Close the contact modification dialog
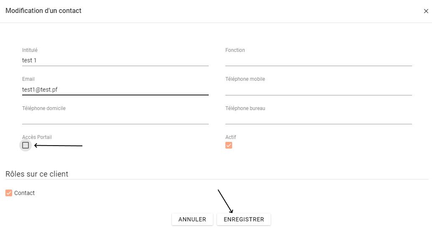432x249 pixels. (x=426, y=11)
